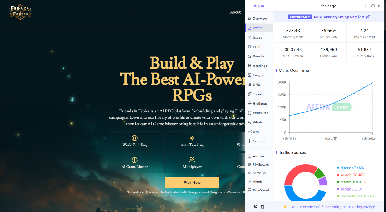This screenshot has height=212, width=386.
Task: Click the Settings gear icon
Action: point(249,141)
